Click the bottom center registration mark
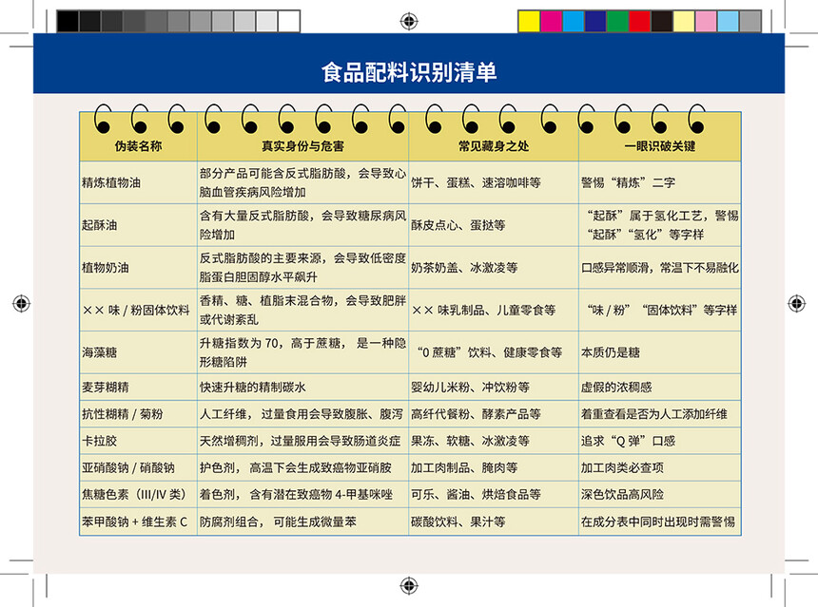The width and height of the screenshot is (818, 607). click(x=408, y=585)
